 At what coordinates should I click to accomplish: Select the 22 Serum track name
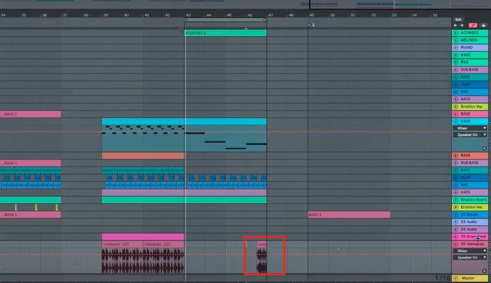[x=469, y=214]
